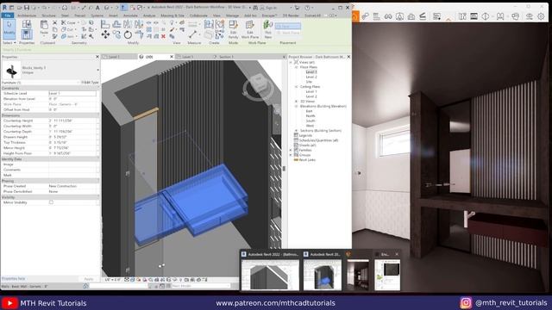
Task: Collapse the Floor Plans tree node
Action: tap(296, 67)
